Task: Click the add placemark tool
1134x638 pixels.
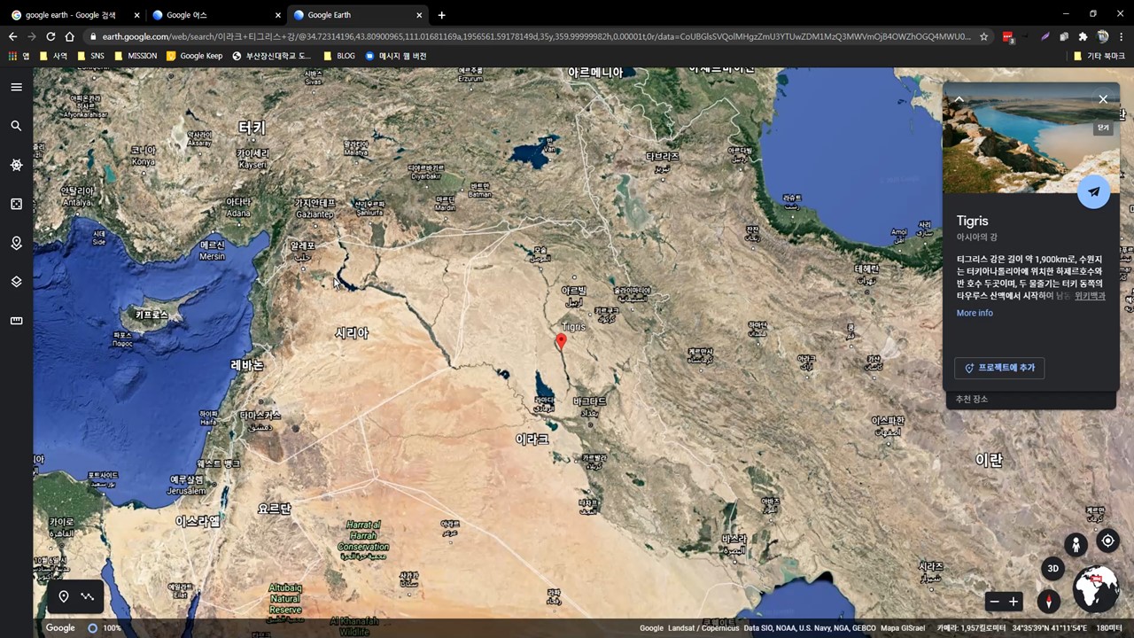Action: click(x=64, y=596)
